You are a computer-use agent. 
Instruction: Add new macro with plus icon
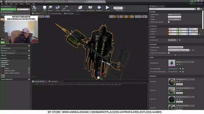[29, 55]
